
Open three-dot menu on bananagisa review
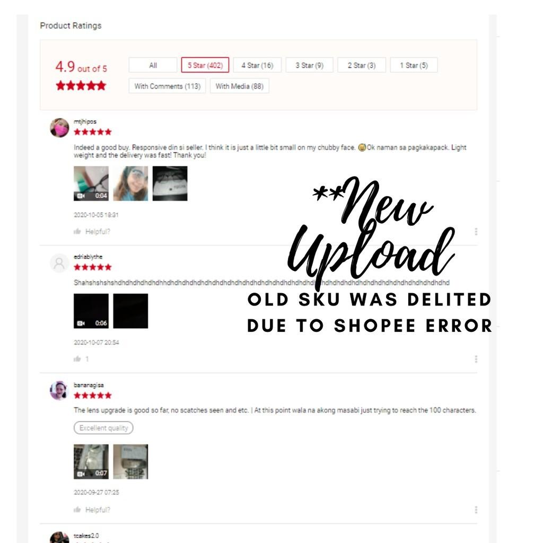tap(476, 510)
